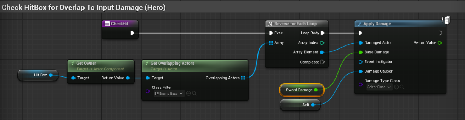Click the Loop Body output exec pin
The image size is (465, 120).
pos(322,33)
